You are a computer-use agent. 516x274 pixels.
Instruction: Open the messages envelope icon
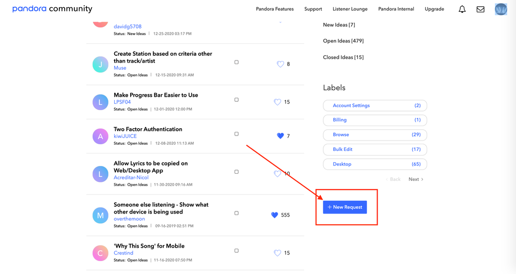[480, 9]
